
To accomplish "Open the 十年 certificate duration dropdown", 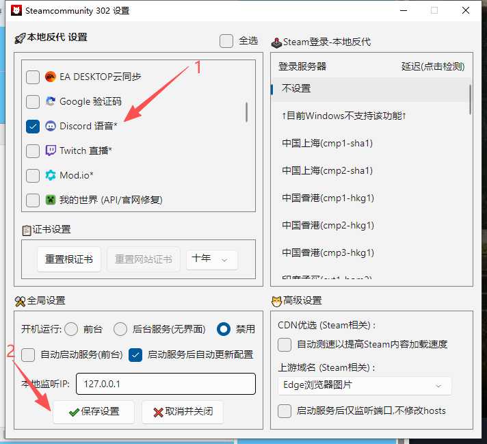I will tap(211, 259).
